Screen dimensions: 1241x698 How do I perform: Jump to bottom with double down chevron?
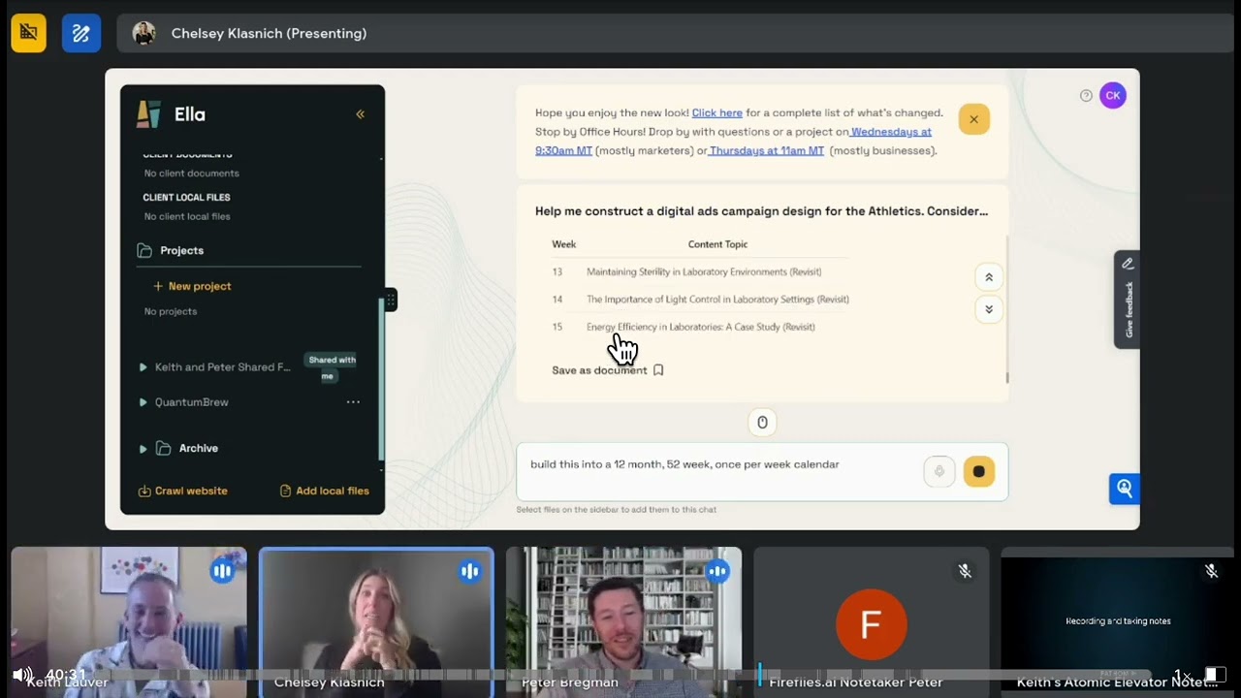point(989,309)
